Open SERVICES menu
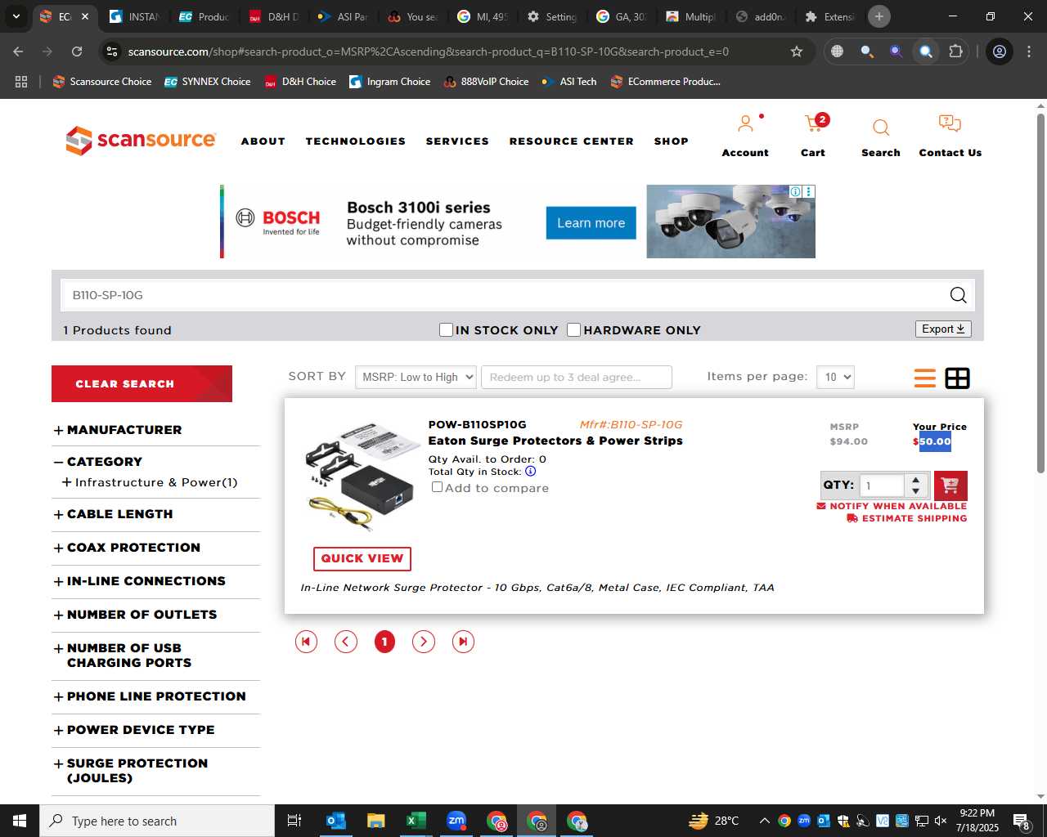The height and width of the screenshot is (837, 1047). 457,141
